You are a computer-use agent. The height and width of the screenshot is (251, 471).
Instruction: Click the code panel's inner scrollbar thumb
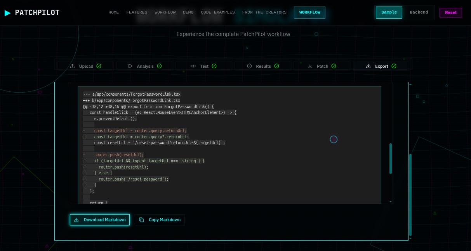(x=391, y=158)
